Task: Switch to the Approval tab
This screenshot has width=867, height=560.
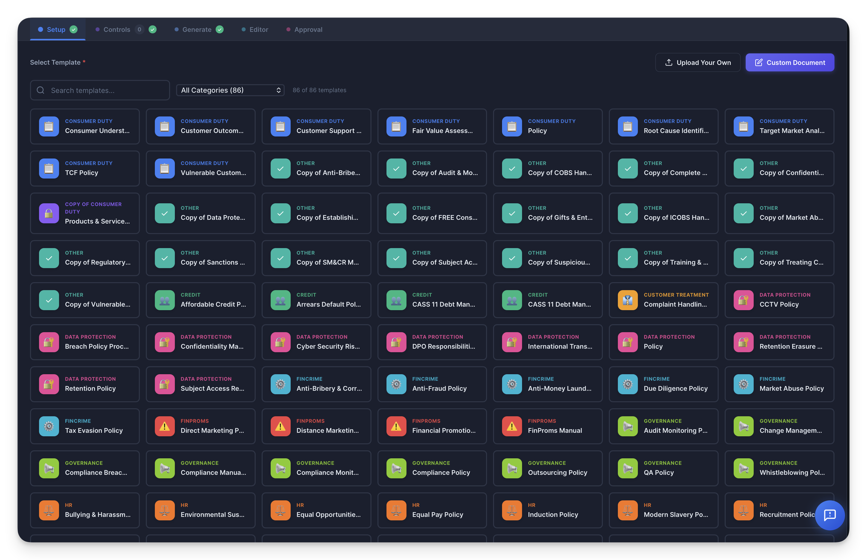Action: coord(308,29)
